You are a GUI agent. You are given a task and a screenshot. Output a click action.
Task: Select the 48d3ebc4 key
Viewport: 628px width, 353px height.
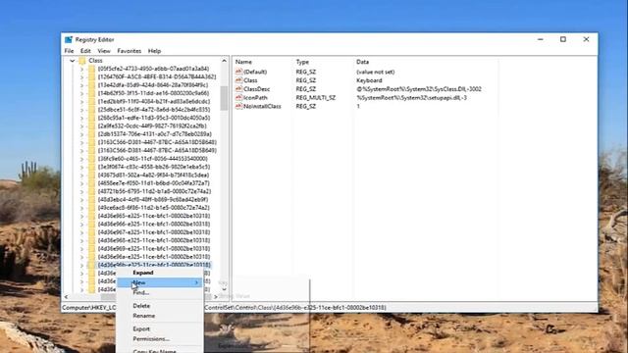tap(153, 200)
